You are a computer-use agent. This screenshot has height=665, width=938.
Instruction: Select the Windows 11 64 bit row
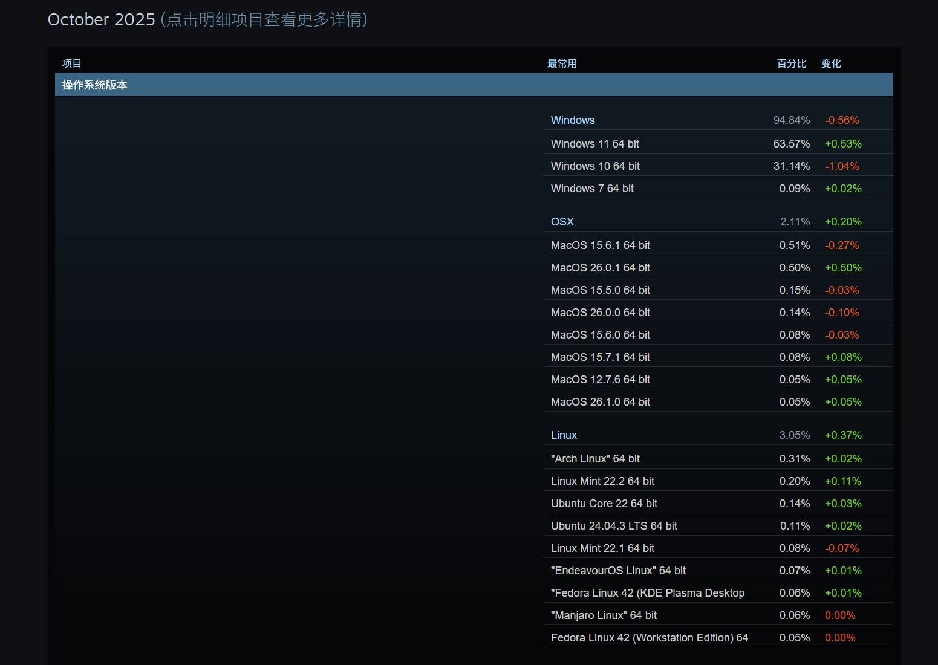click(594, 144)
